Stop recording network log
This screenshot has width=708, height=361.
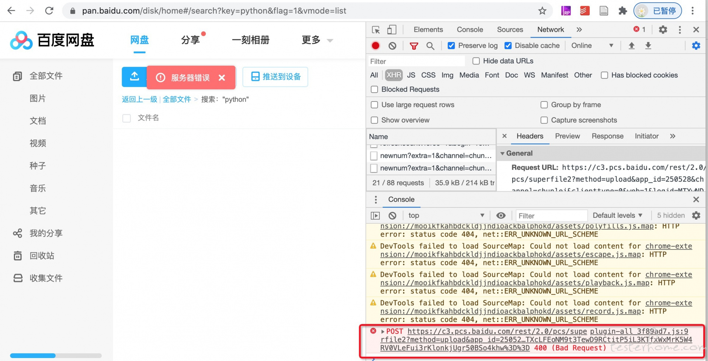tap(375, 46)
